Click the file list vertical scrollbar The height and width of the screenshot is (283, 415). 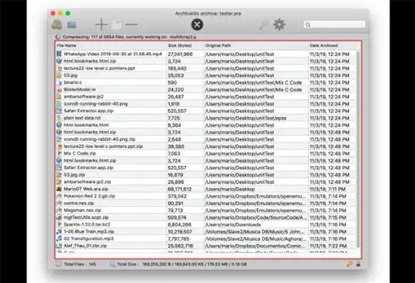click(x=358, y=149)
